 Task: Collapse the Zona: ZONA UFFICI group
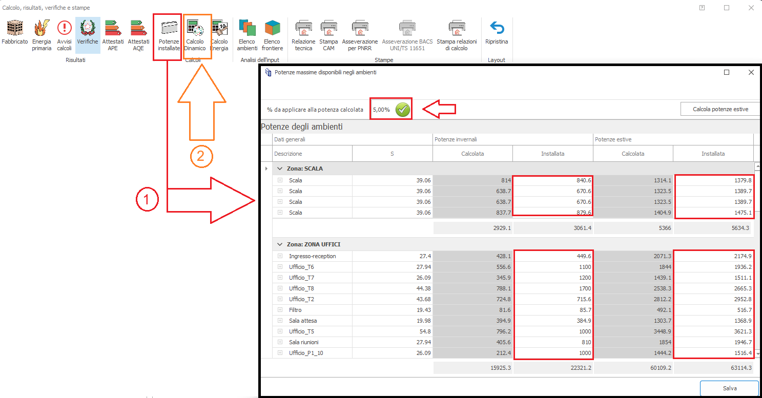click(280, 244)
